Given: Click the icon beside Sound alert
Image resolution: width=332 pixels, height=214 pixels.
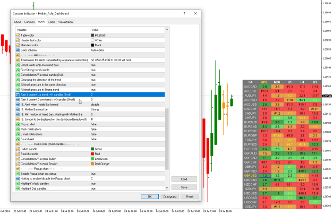Looking at the screenshot, I should point(18,139).
